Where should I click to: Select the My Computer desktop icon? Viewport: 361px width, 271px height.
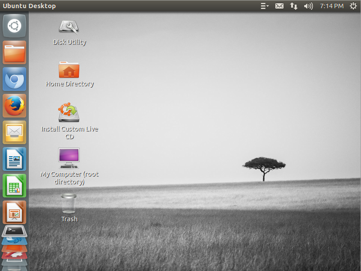[x=69, y=158]
